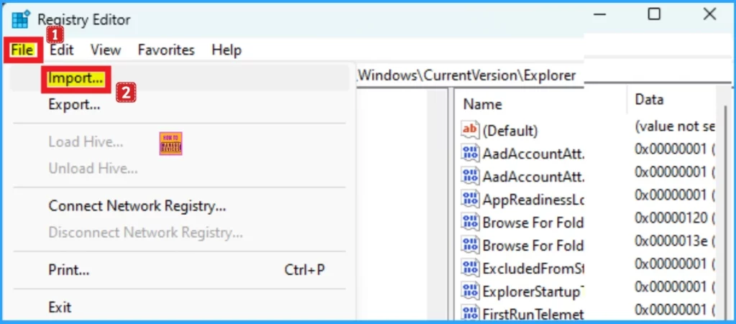Image resolution: width=736 pixels, height=324 pixels.
Task: Select the ExplorerStartup value name
Action: click(x=533, y=292)
